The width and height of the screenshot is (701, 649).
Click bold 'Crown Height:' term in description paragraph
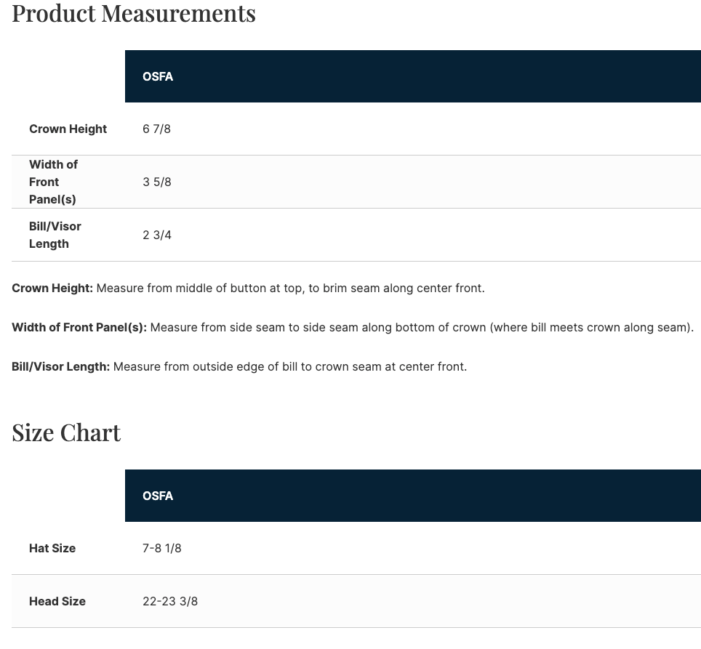pyautogui.click(x=52, y=289)
